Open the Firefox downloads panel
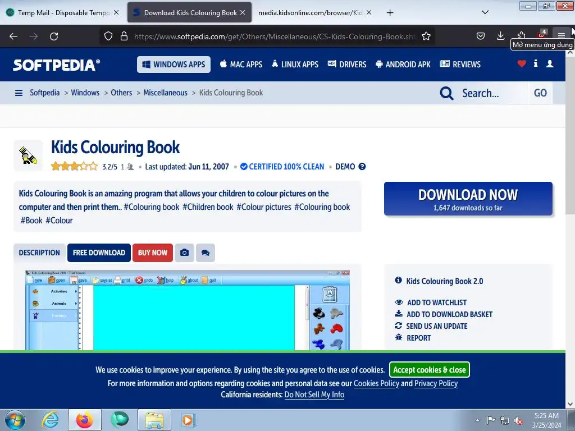Screen dimensions: 575x431 click(x=500, y=36)
